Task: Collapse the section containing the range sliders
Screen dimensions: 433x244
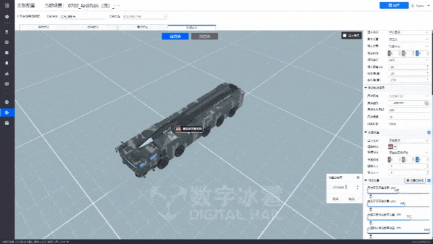Action: coord(366,180)
